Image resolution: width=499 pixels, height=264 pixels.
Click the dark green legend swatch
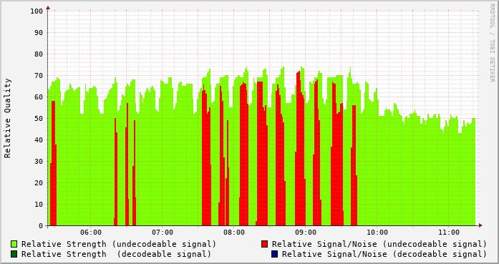[x=14, y=254]
